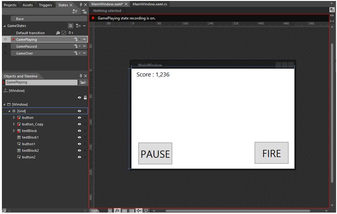This screenshot has height=214, width=337.
Task: Show the timeline toggle icon
Action: click(83, 82)
